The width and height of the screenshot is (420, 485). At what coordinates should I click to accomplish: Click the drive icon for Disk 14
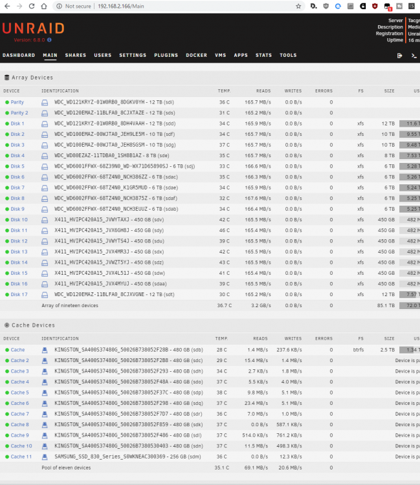pyautogui.click(x=45, y=263)
